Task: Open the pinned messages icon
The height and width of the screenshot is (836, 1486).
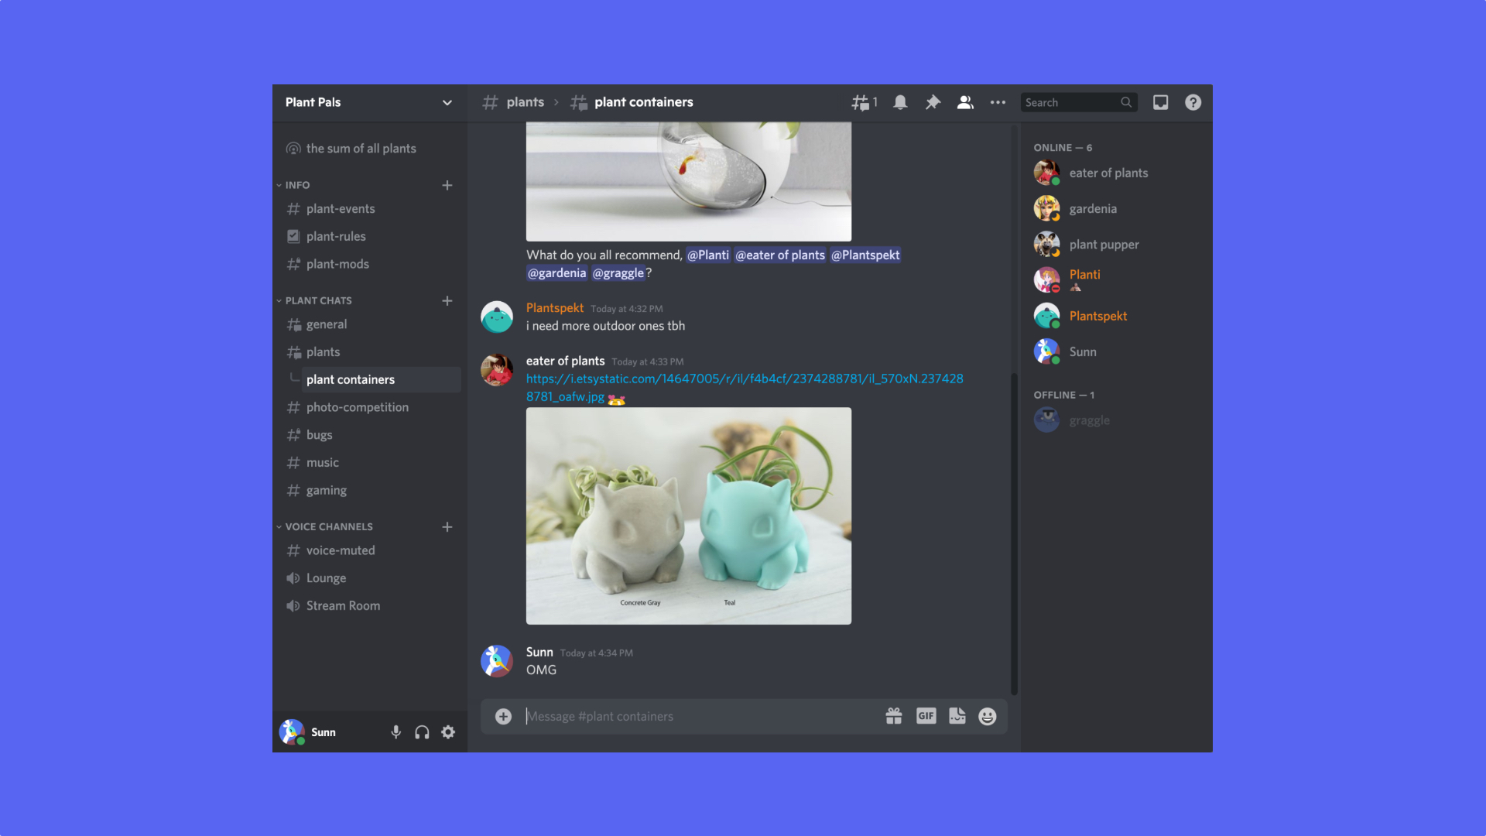Action: (x=932, y=101)
